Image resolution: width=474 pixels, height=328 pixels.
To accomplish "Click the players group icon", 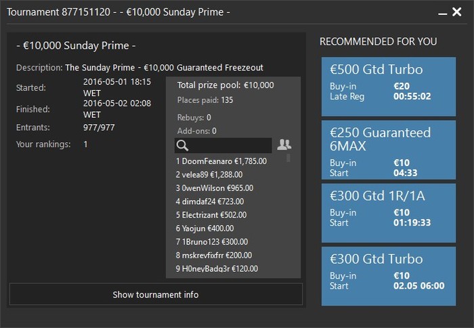I will click(x=284, y=145).
